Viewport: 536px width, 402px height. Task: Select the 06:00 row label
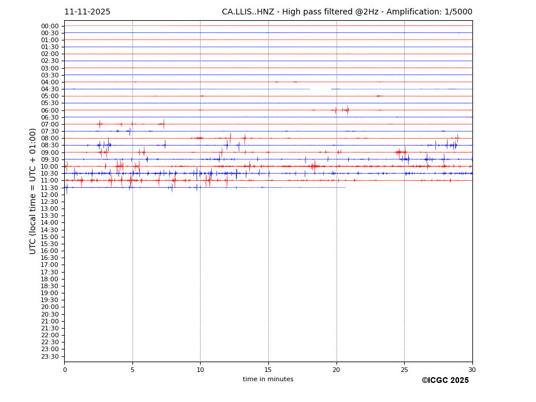click(x=50, y=110)
